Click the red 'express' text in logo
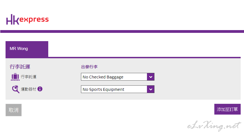This screenshot has height=135, width=244. pyautogui.click(x=34, y=20)
